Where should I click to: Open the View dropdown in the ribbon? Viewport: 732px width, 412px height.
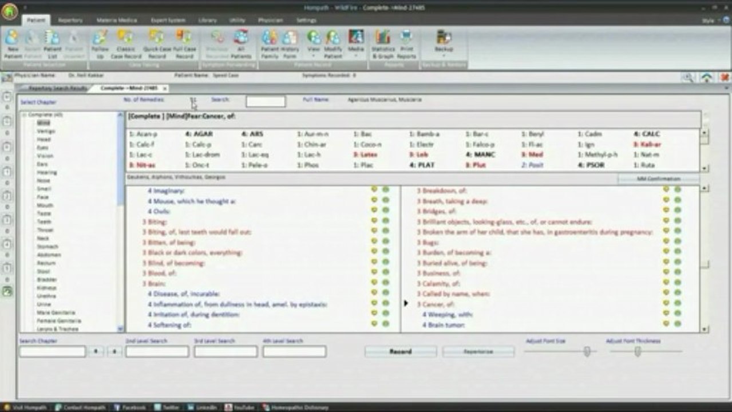tap(314, 44)
